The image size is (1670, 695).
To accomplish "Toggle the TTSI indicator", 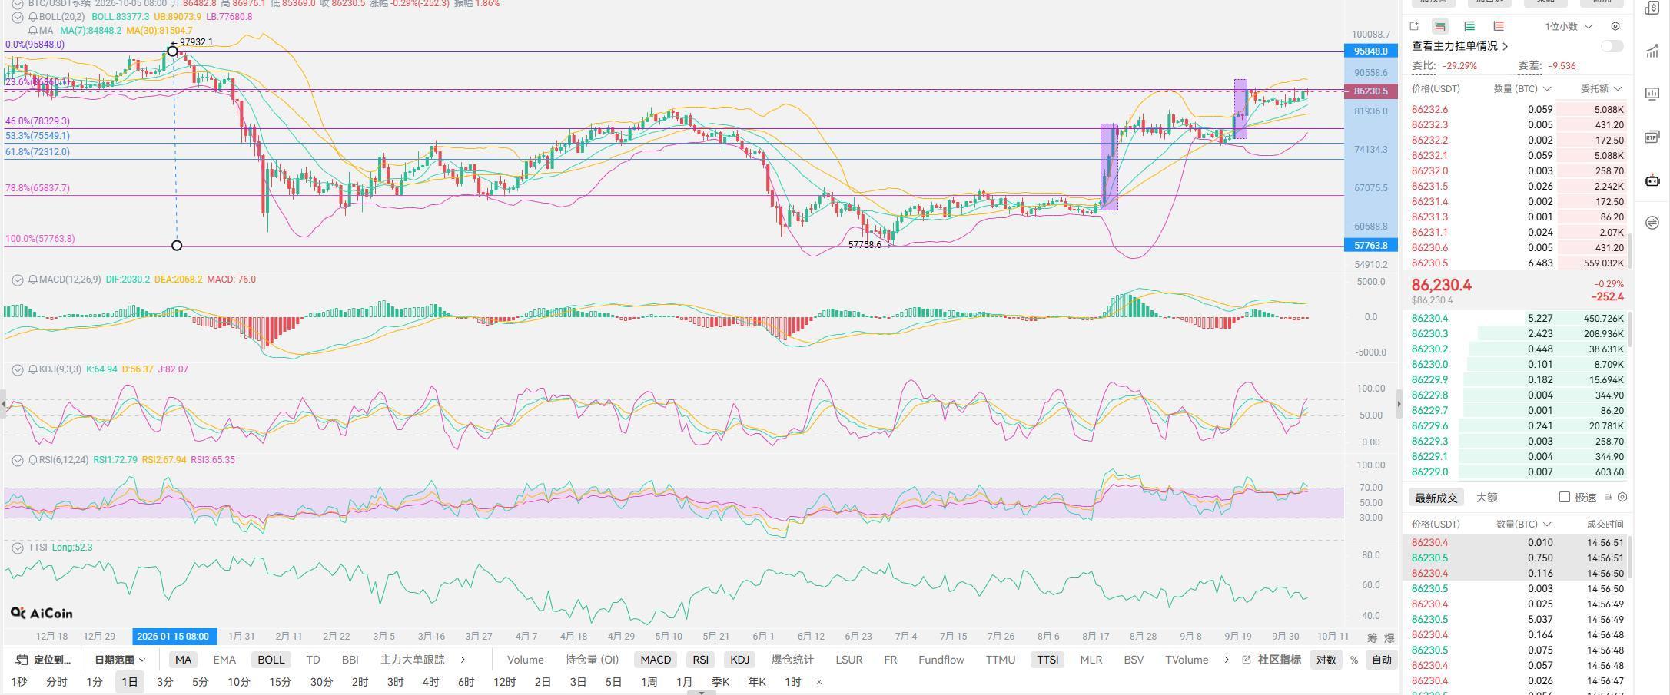I will 1047,660.
